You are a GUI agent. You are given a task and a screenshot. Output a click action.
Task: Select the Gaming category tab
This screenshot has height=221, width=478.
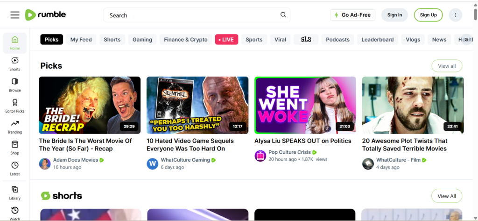[x=142, y=40]
